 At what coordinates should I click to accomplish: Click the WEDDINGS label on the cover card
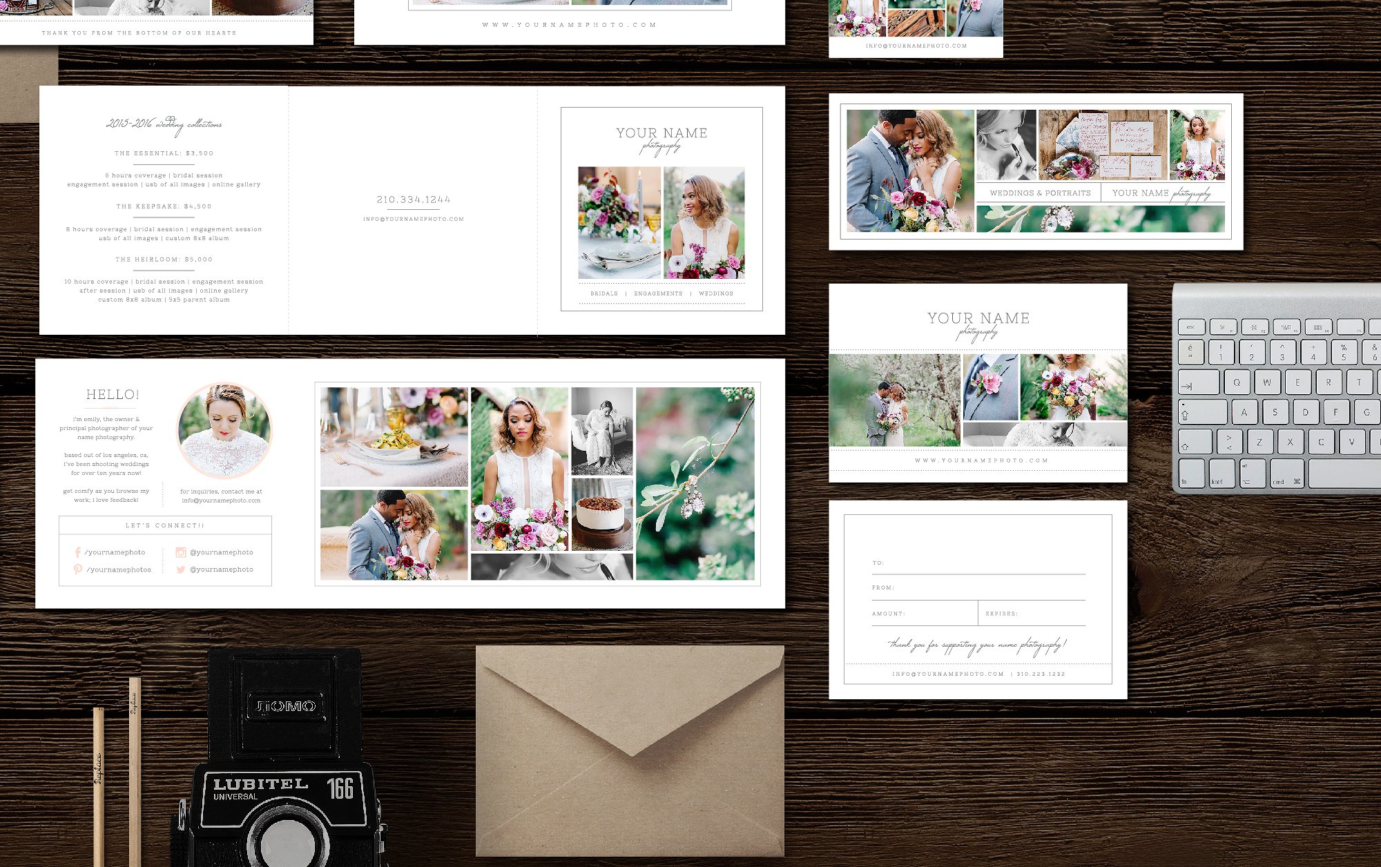pyautogui.click(x=716, y=293)
